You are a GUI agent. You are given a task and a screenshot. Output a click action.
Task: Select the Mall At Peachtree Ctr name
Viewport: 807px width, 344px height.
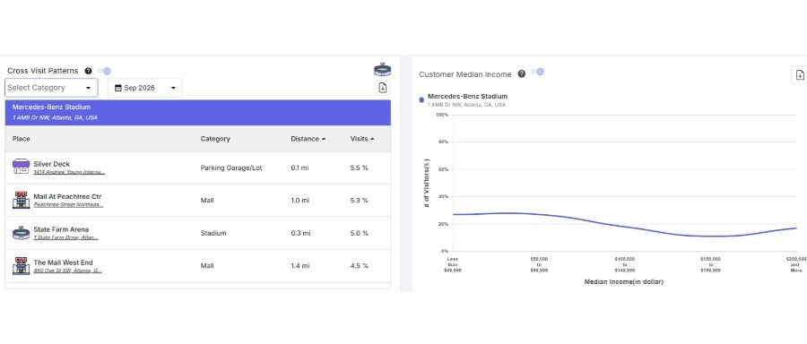(x=67, y=196)
